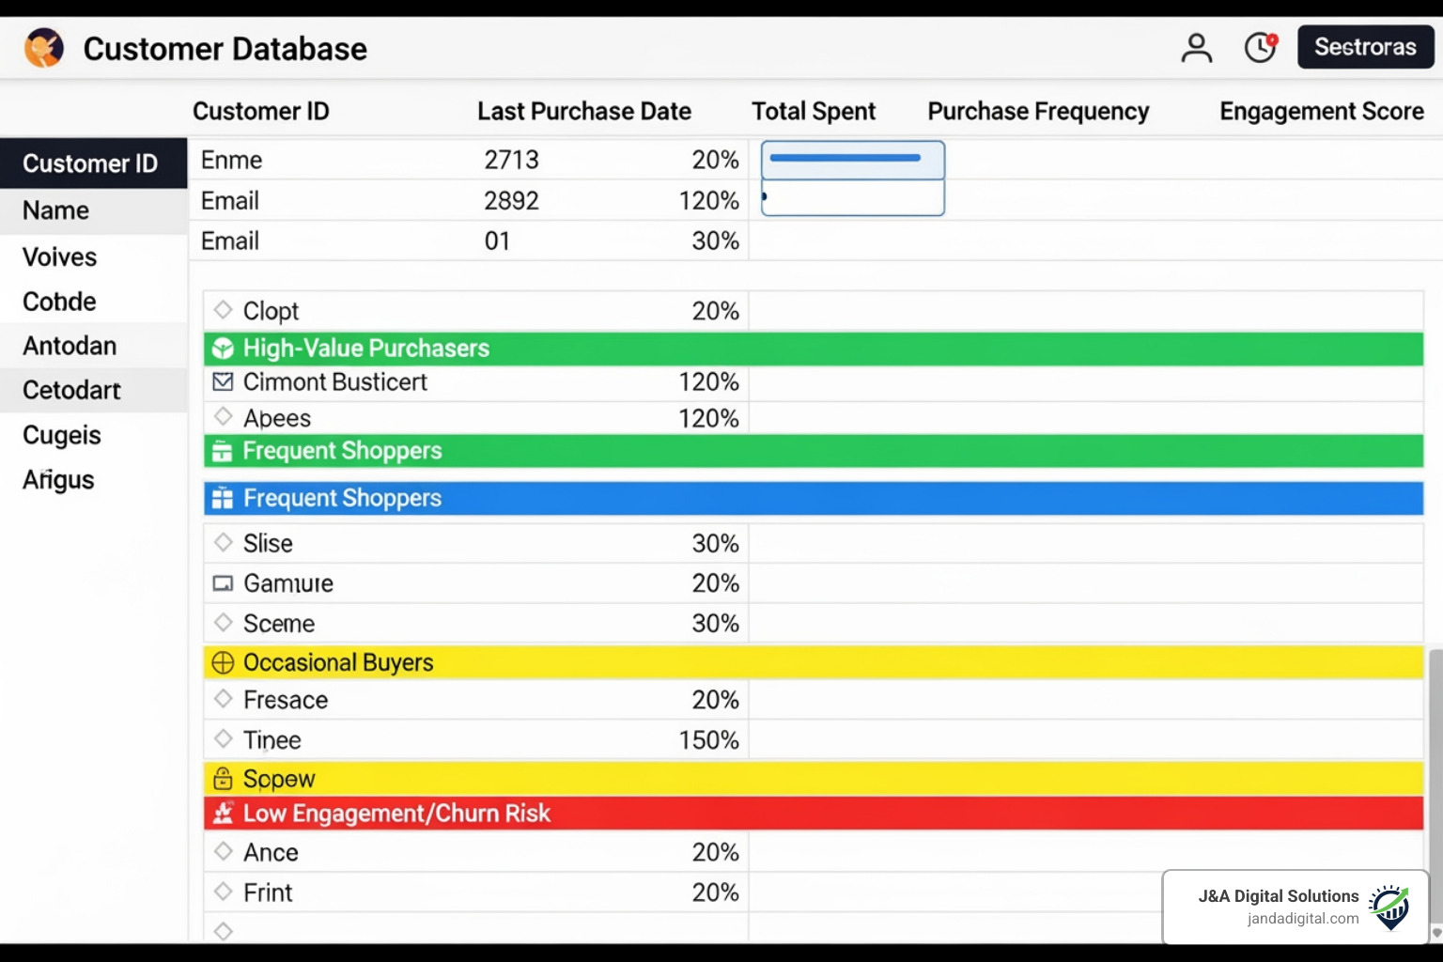Open the user profile icon

point(1196,47)
